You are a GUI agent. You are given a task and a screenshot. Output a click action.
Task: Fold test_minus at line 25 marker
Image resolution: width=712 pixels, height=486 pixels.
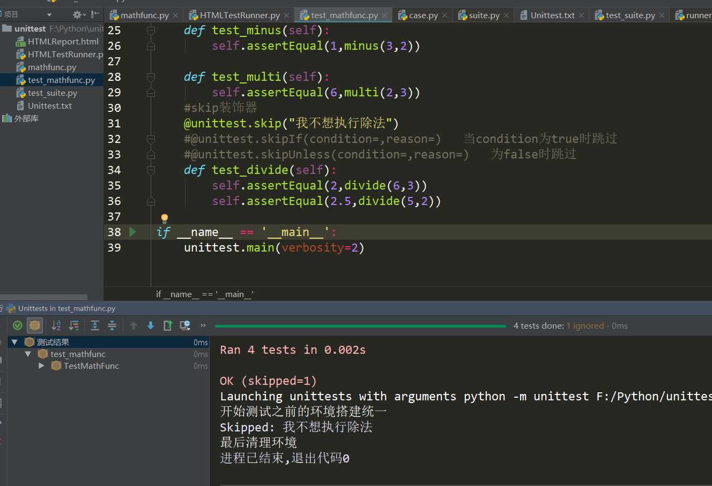pos(151,30)
